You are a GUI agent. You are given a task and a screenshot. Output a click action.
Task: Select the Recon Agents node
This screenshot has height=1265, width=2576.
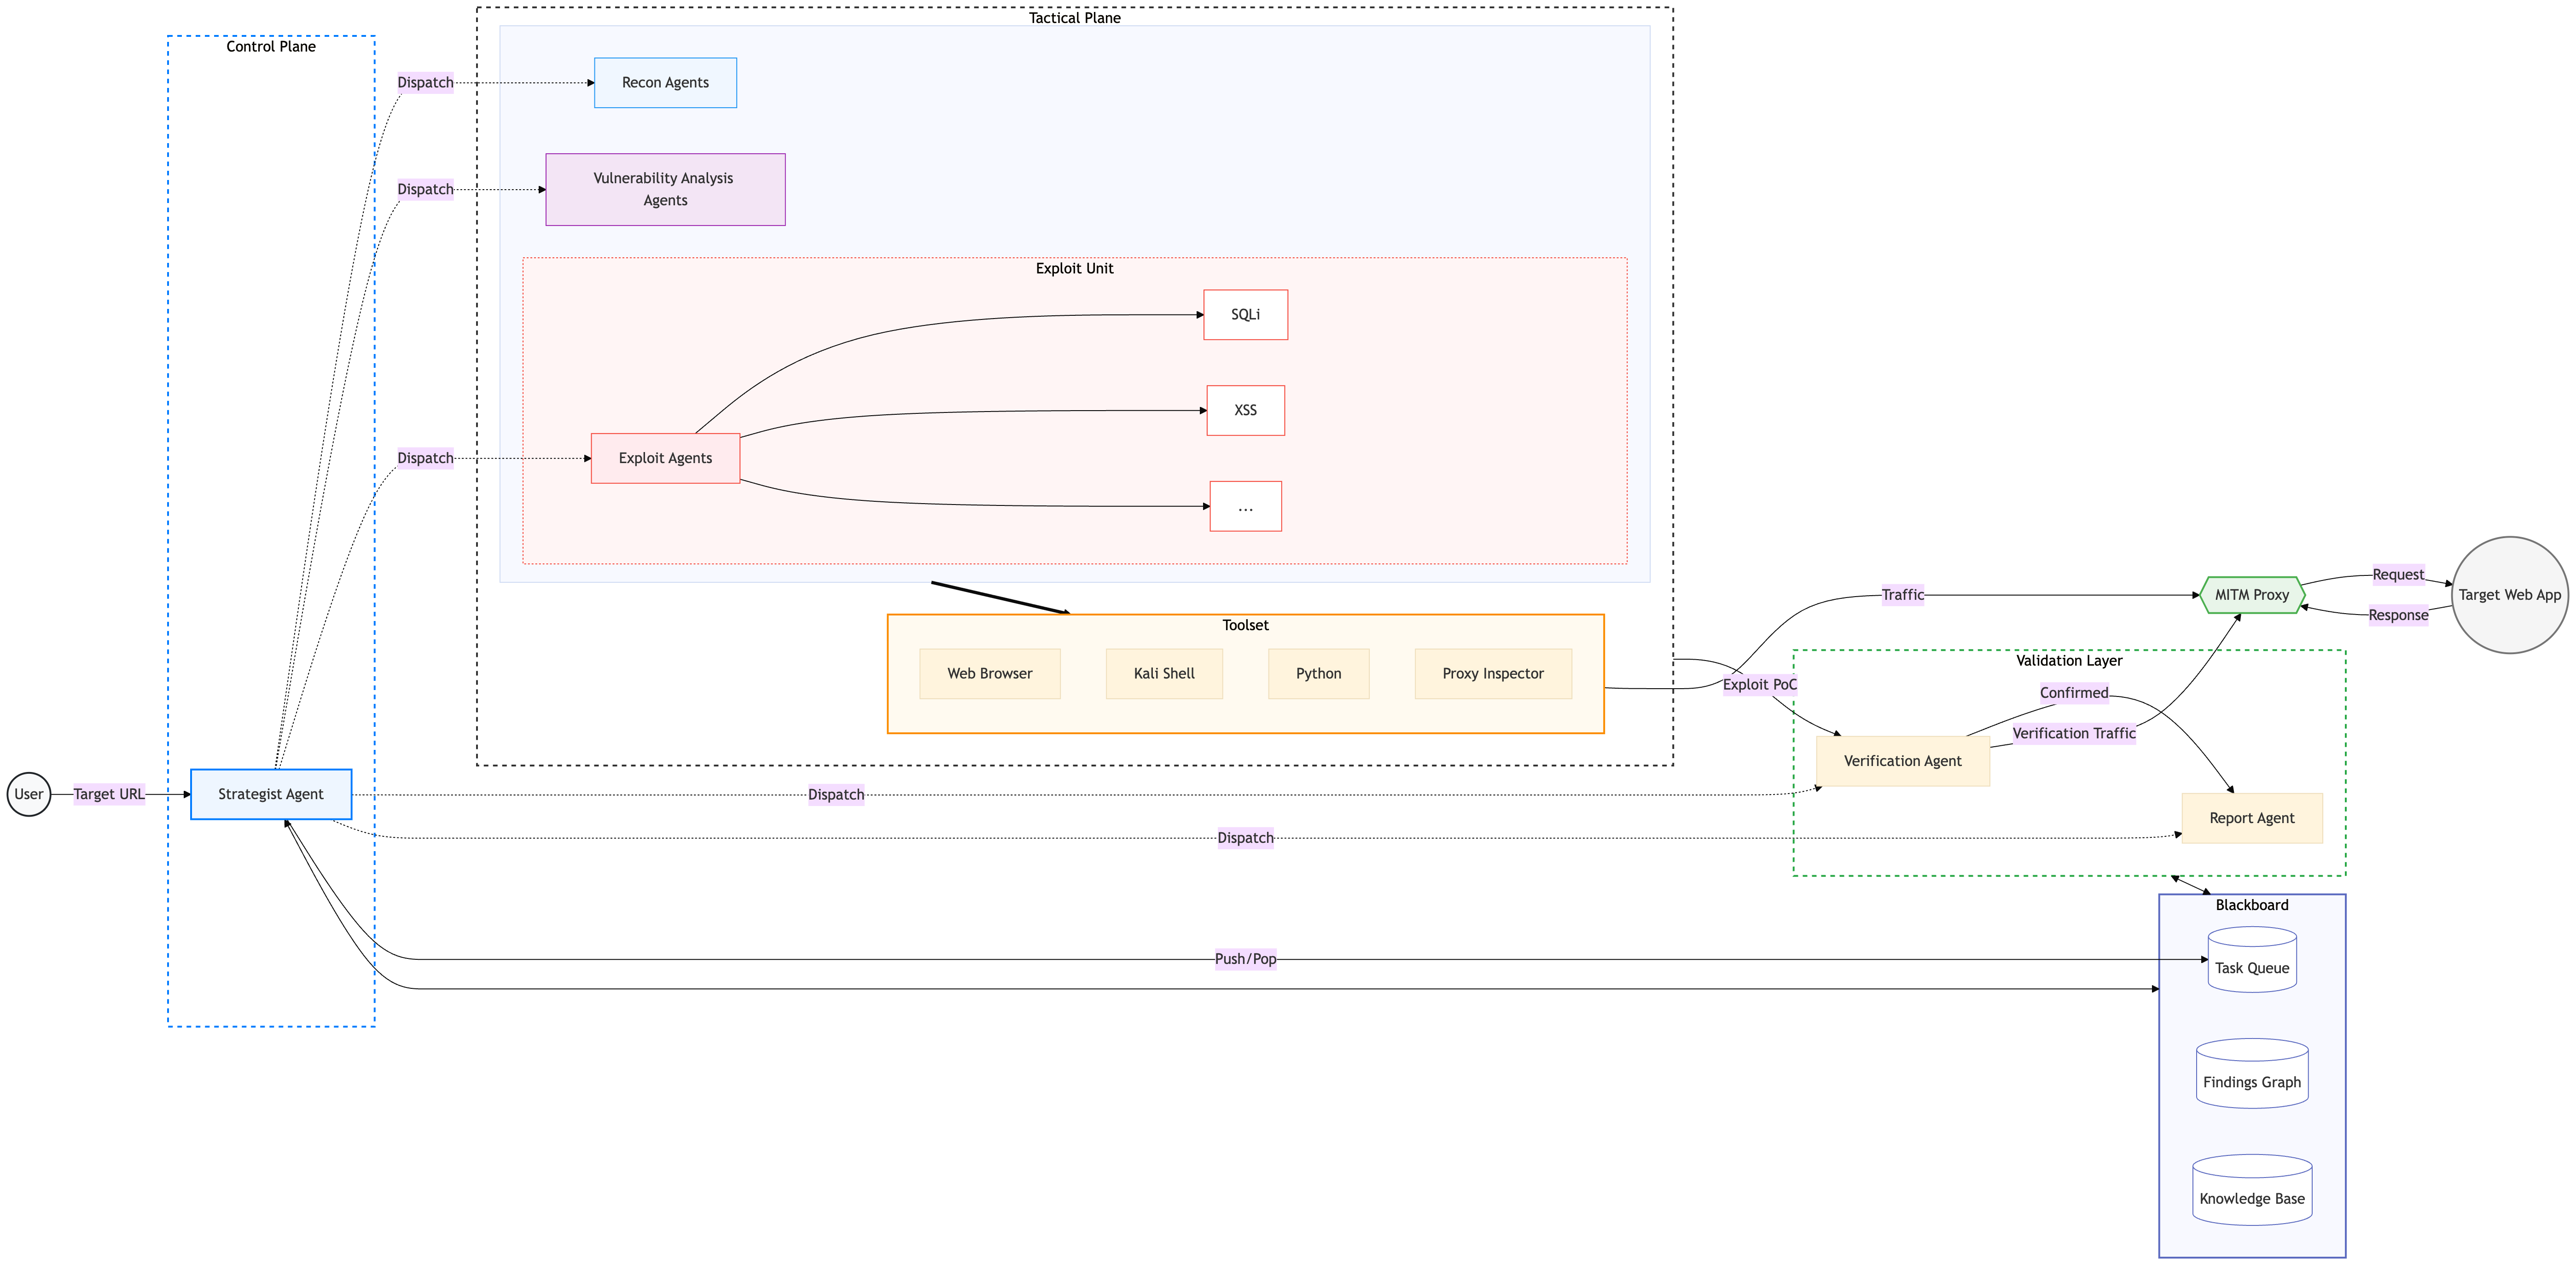[x=665, y=83]
